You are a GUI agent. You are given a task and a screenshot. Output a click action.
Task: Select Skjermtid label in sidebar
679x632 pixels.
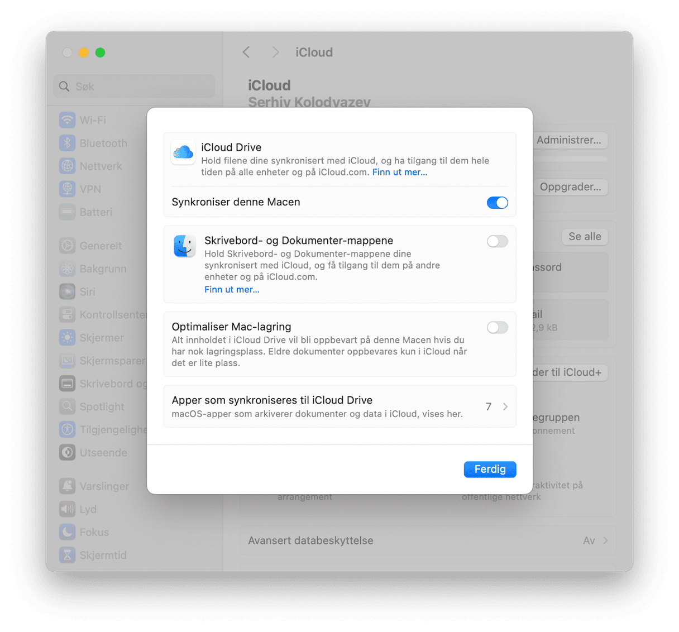(x=103, y=555)
